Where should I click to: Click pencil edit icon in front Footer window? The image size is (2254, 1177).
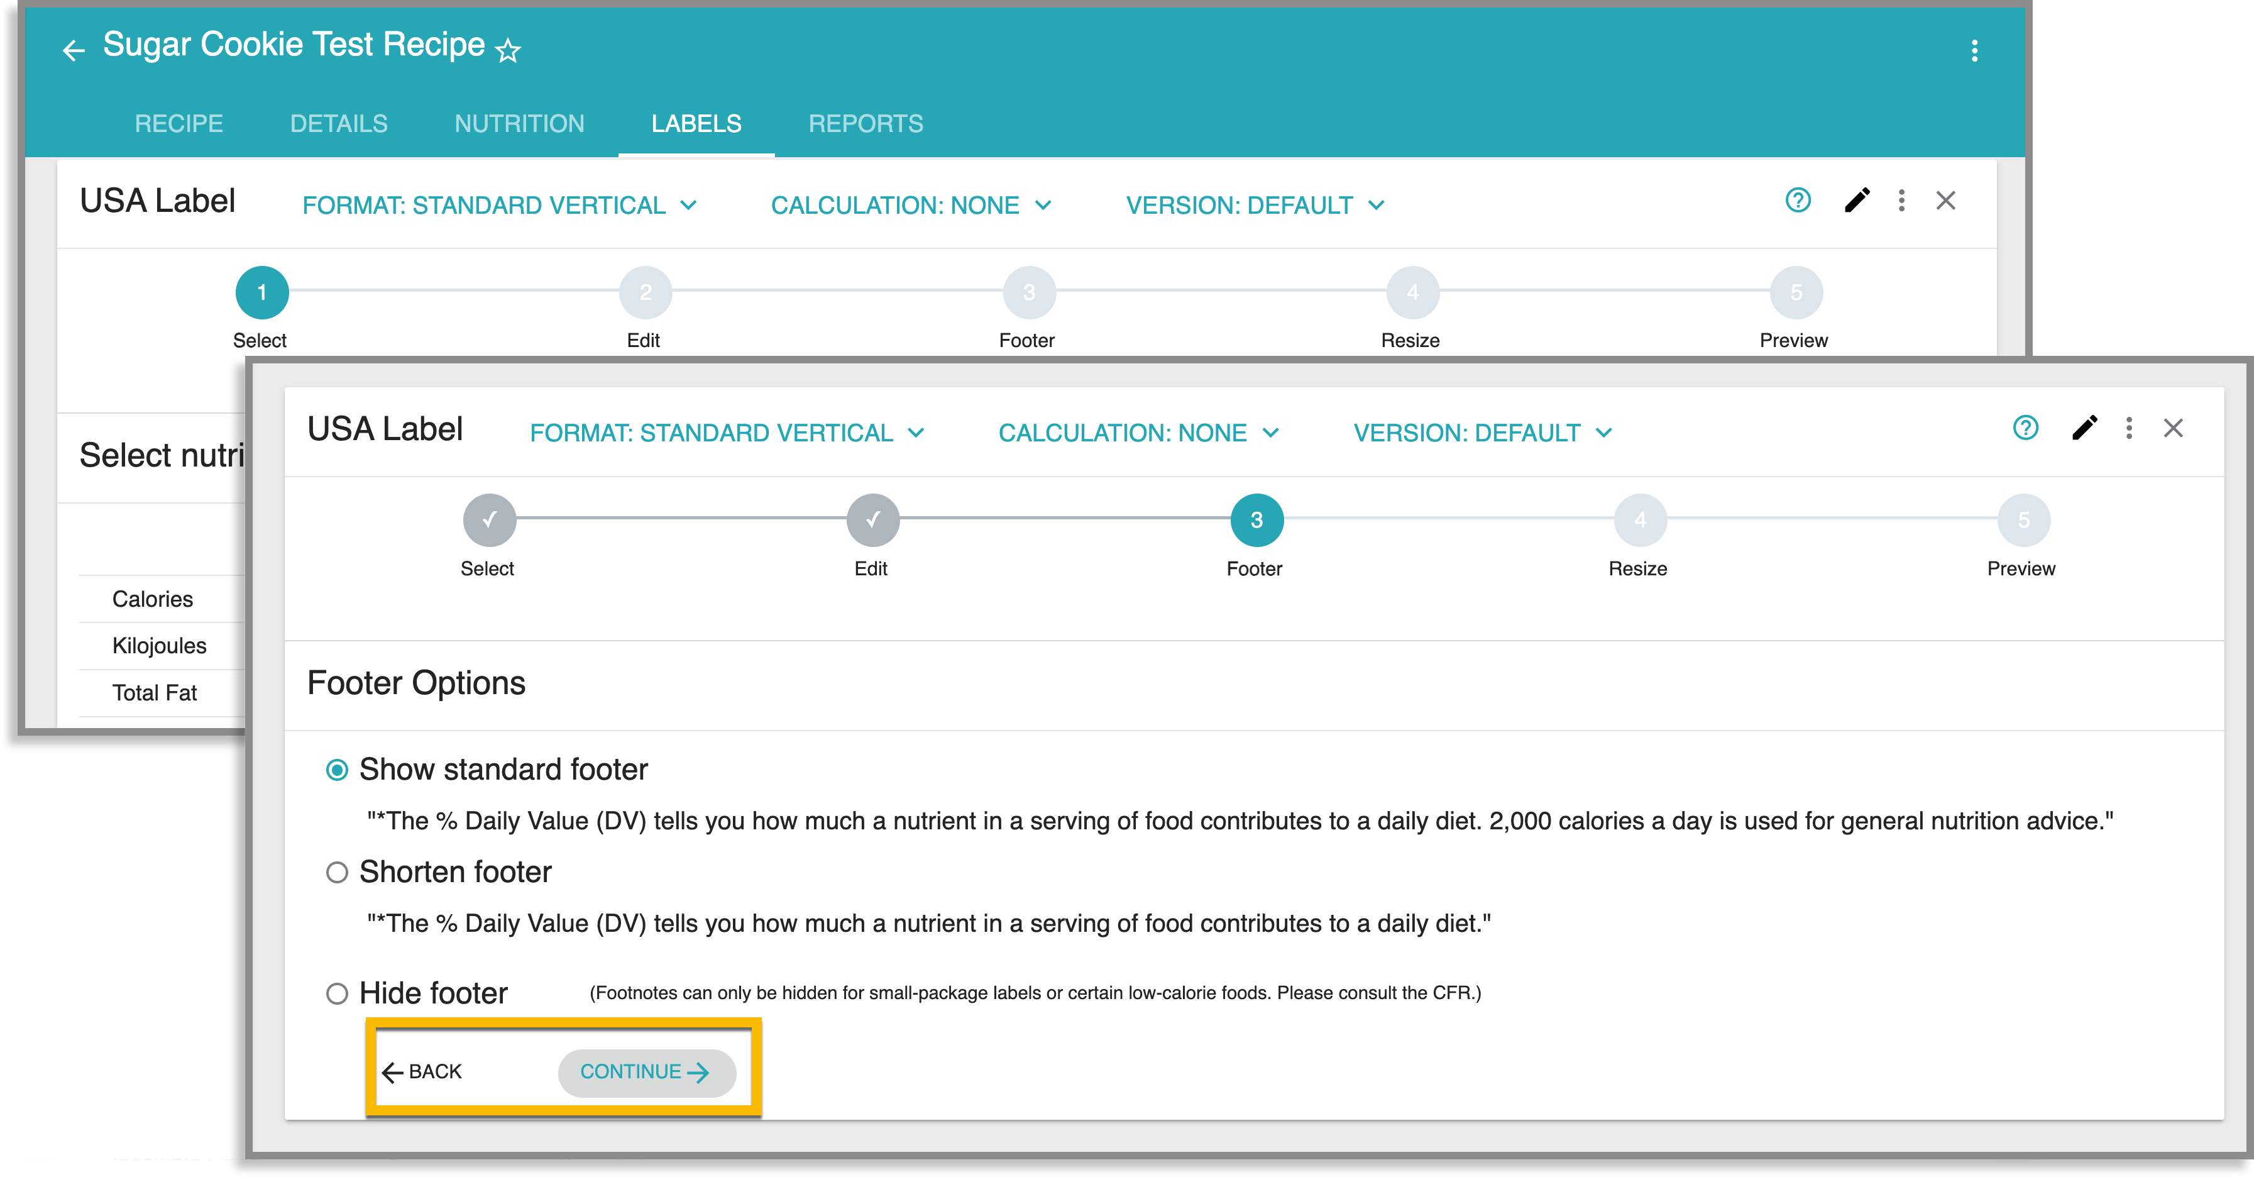[x=2084, y=428]
